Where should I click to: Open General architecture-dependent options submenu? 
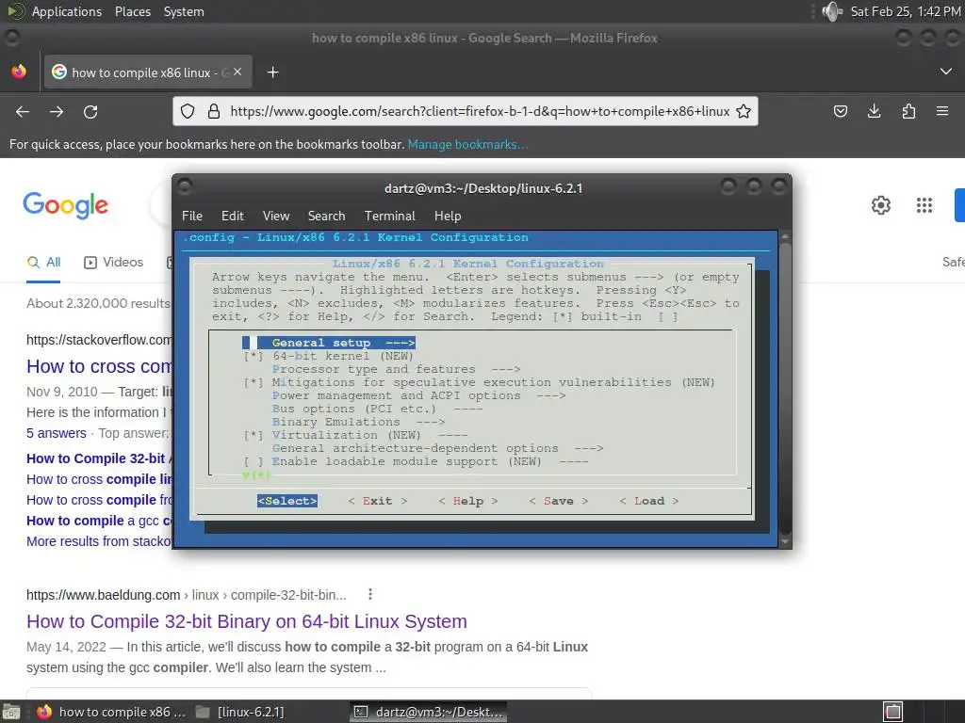[437, 448]
